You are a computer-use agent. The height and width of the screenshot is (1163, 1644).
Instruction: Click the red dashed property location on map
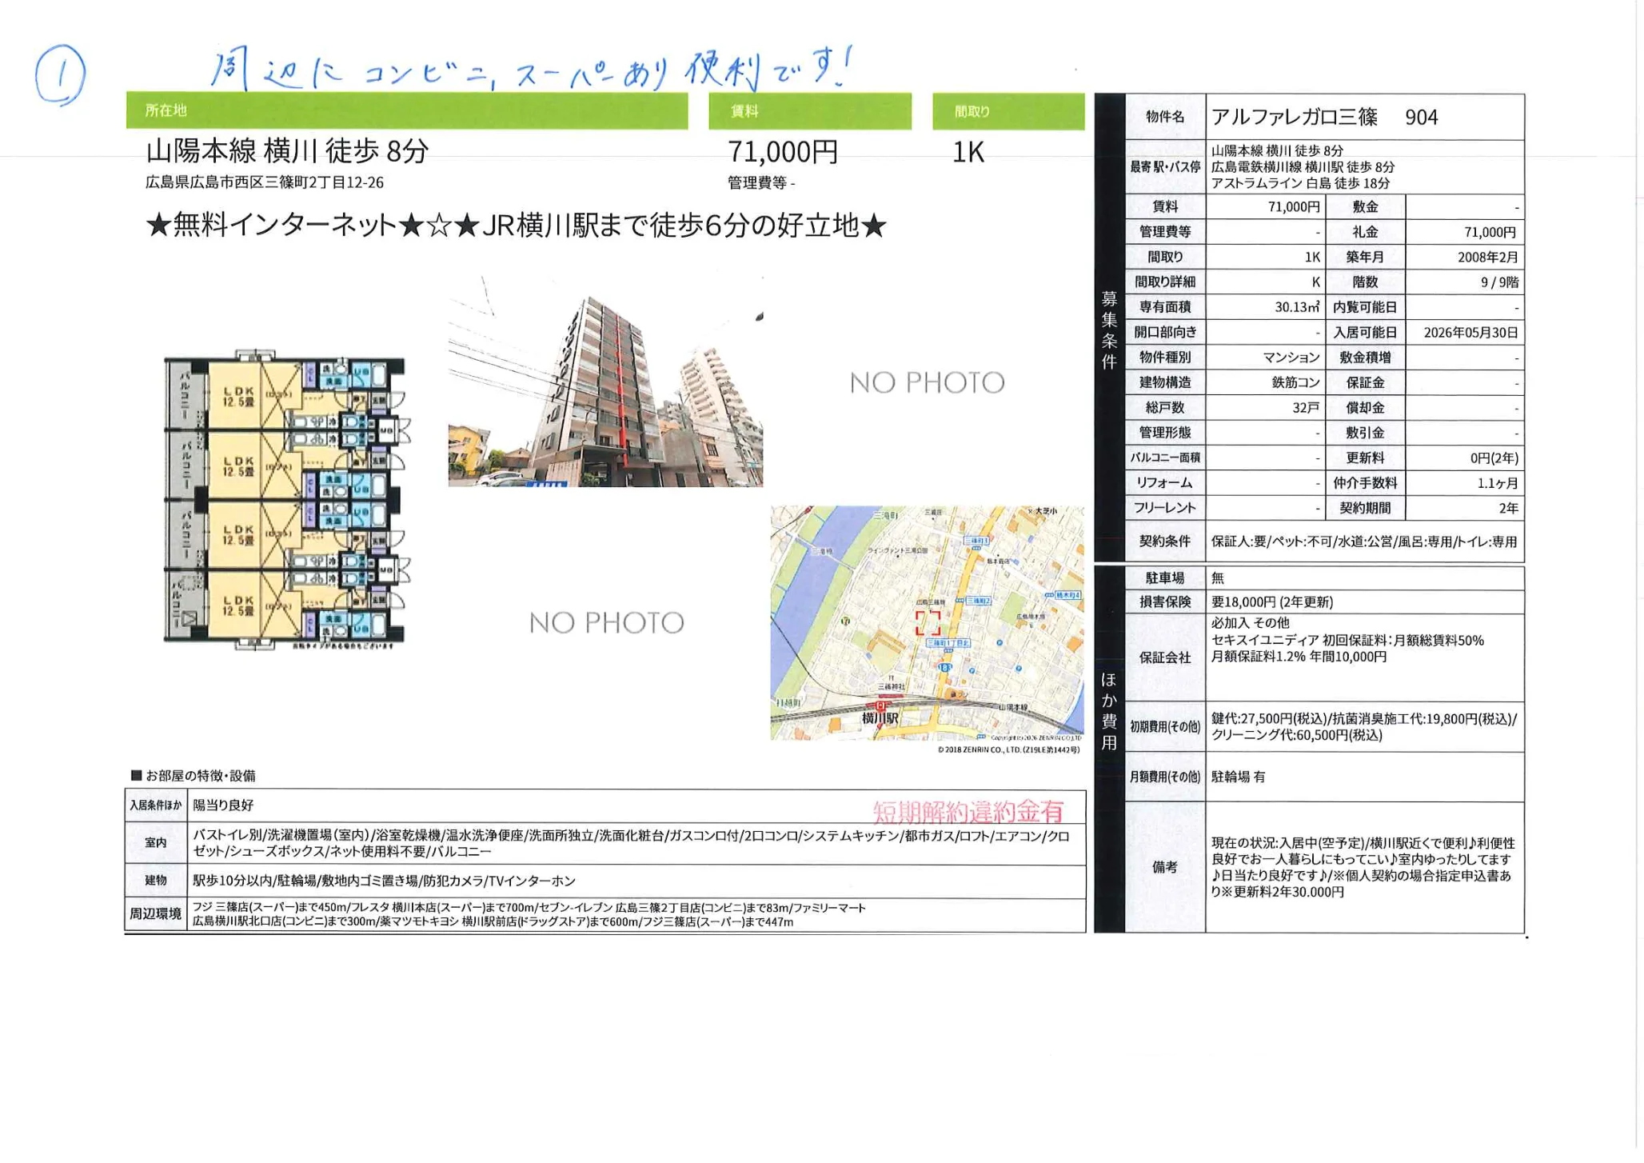coord(928,622)
